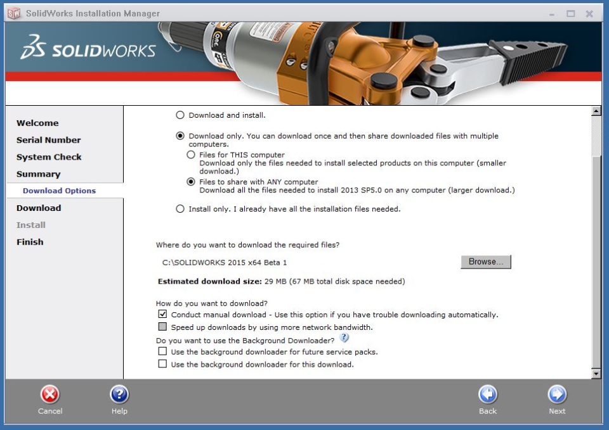This screenshot has width=609, height=430.
Task: Uncheck 'Conduct manual download' checkbox
Action: (162, 314)
